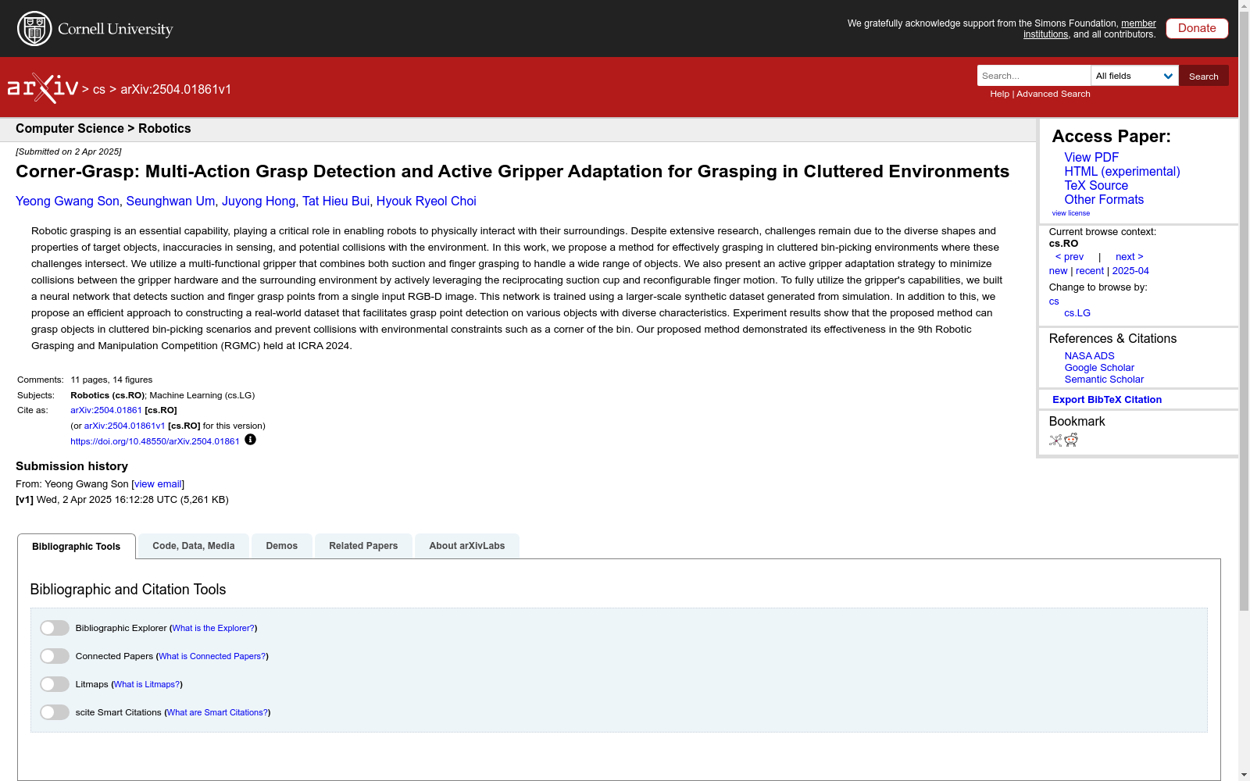Image resolution: width=1250 pixels, height=781 pixels.
Task: Click the page vertical scrollbar
Action: pyautogui.click(x=1244, y=312)
